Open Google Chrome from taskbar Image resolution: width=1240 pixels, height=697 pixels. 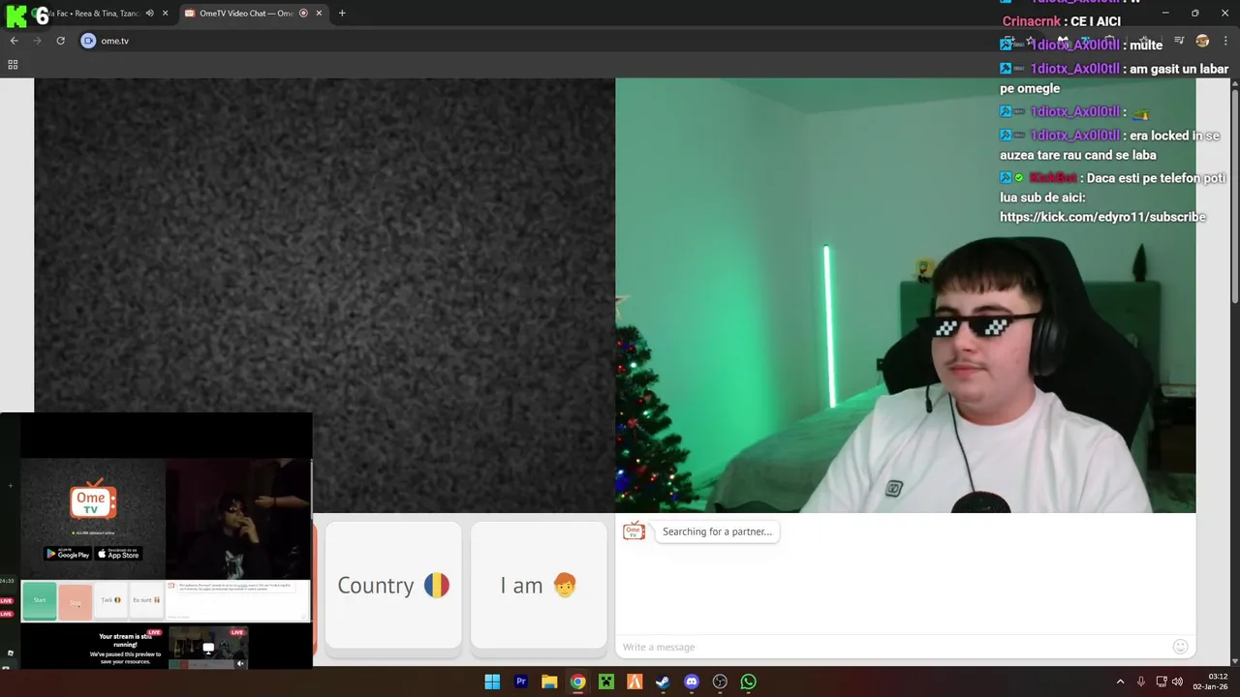point(577,682)
